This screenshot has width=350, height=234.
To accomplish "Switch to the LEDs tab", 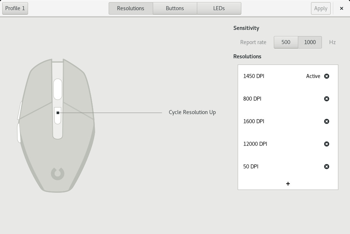I will click(219, 8).
